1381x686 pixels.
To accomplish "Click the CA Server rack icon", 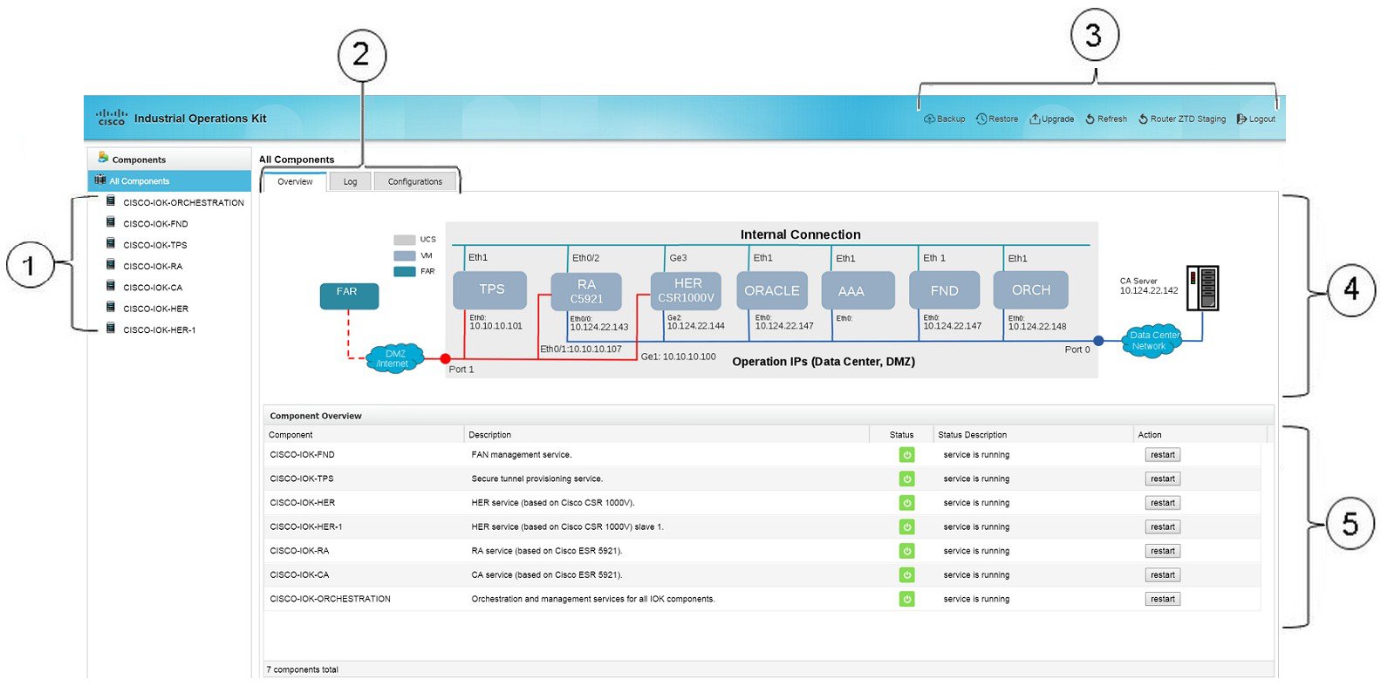I will [x=1202, y=289].
